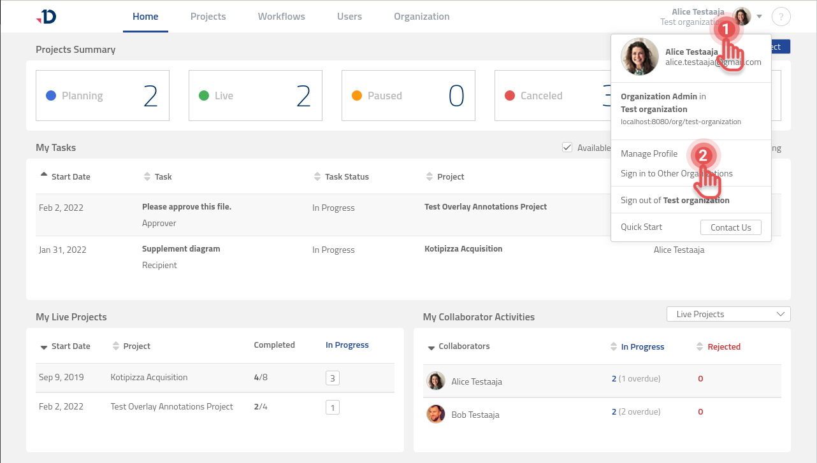Click the 1D logo icon

click(47, 17)
